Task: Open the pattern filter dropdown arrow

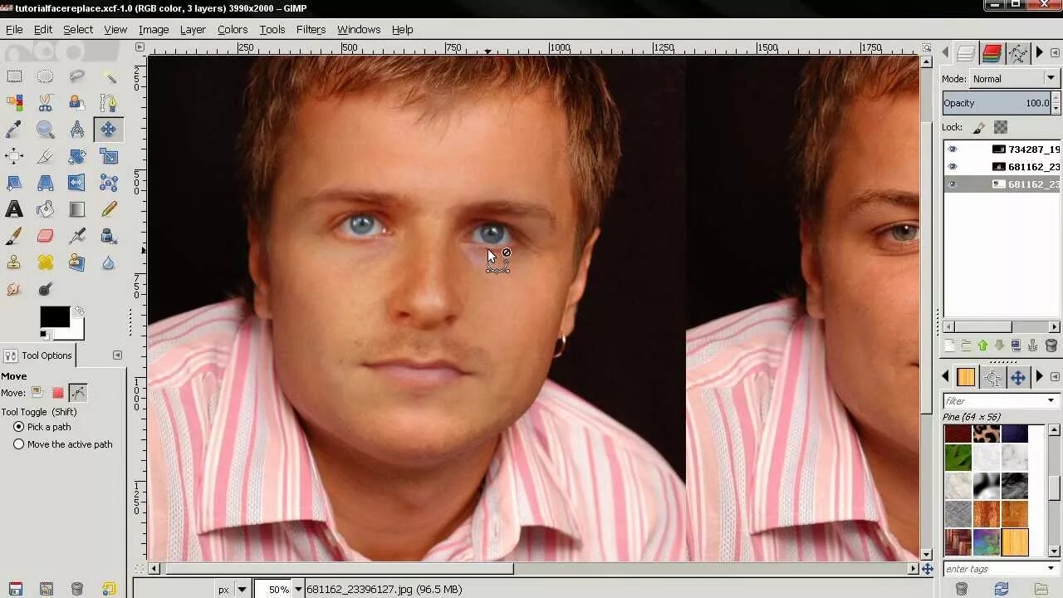Action: point(1051,401)
